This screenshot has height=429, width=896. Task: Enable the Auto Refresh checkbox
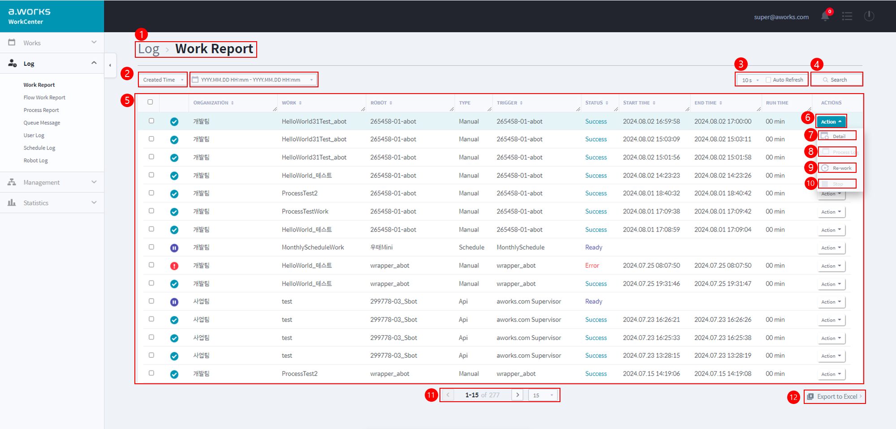coord(768,80)
